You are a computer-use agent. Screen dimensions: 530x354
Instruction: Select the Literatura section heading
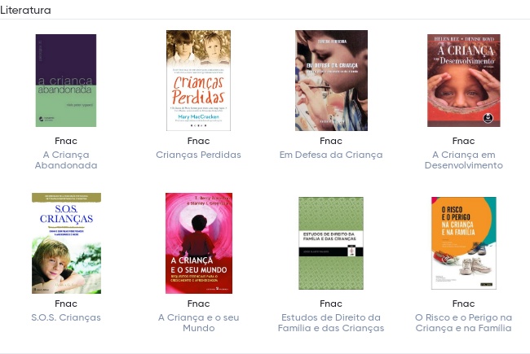(x=25, y=10)
